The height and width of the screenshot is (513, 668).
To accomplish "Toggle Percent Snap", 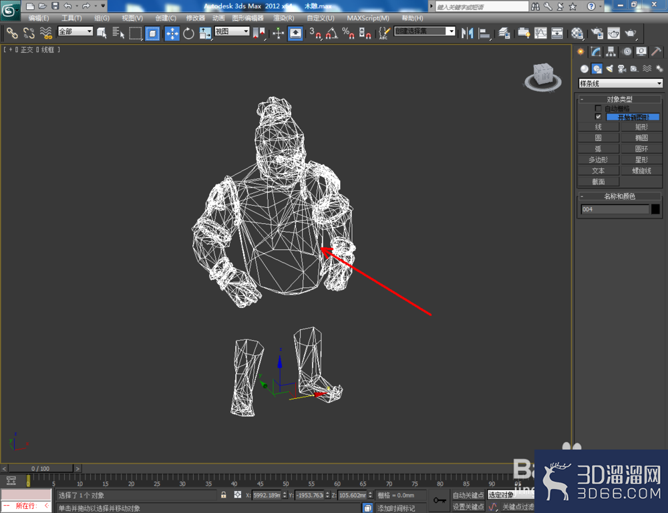I will [348, 33].
